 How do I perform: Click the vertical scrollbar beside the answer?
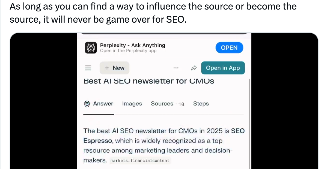pyautogui.click(x=249, y=123)
